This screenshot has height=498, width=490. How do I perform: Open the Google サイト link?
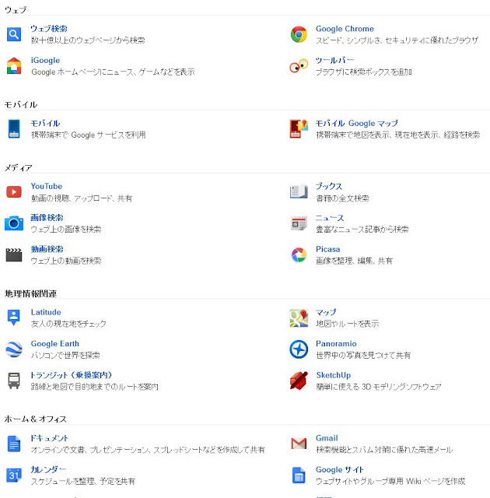(x=340, y=469)
